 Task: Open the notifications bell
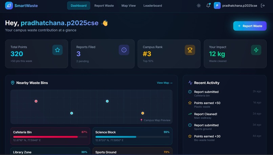click(x=208, y=5)
